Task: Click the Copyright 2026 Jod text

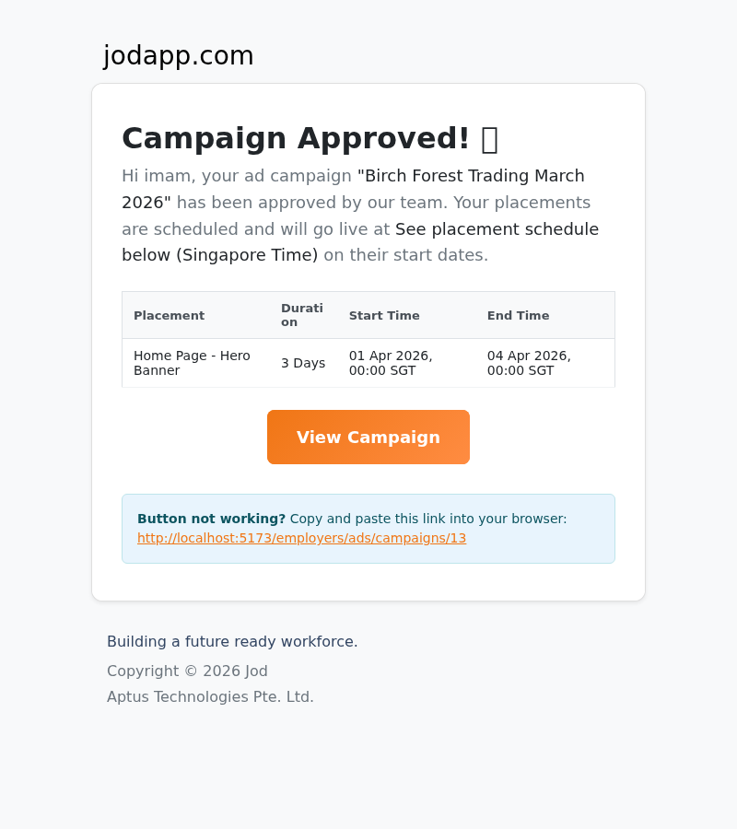Action: coord(187,671)
